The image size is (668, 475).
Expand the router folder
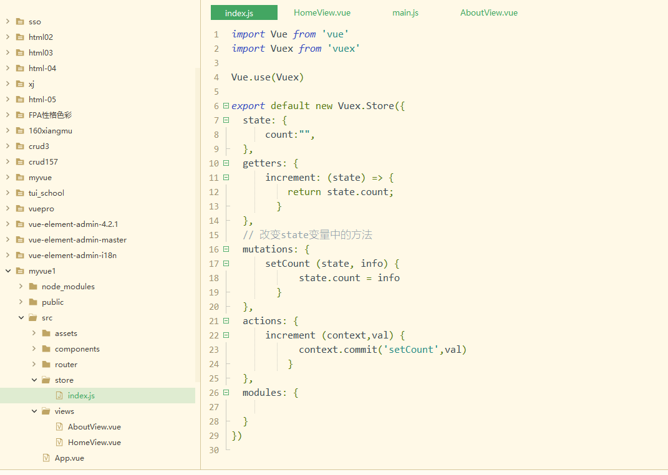click(x=34, y=364)
